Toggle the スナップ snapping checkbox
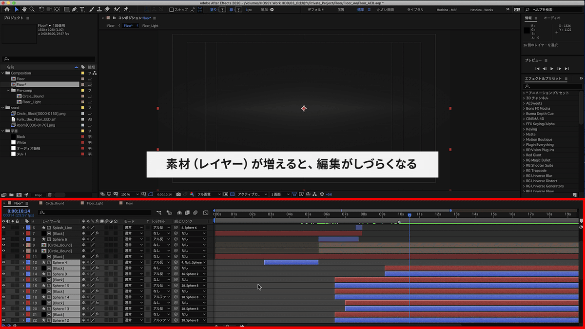The width and height of the screenshot is (585, 329). pyautogui.click(x=172, y=10)
